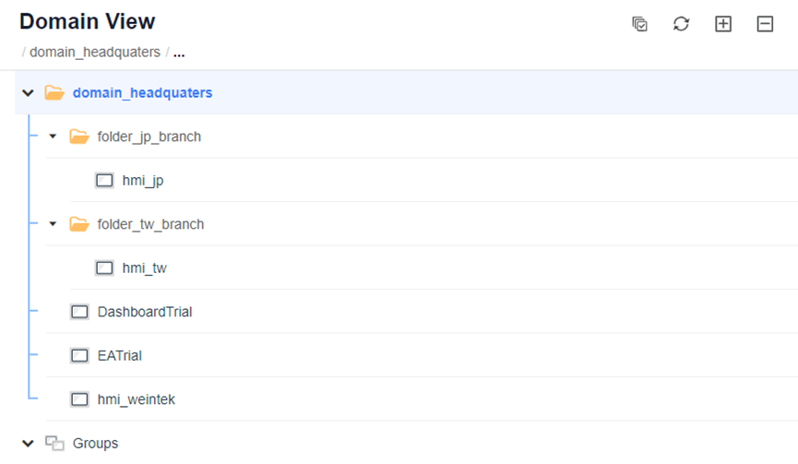Collapse the folder_jp_branch node
The image size is (798, 464).
[53, 137]
